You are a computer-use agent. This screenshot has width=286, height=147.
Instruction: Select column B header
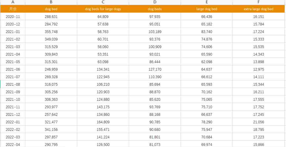coord(51,2)
